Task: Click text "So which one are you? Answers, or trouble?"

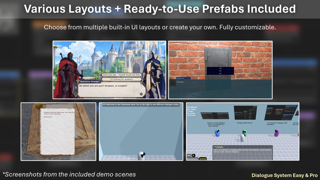Action: [x=103, y=86]
